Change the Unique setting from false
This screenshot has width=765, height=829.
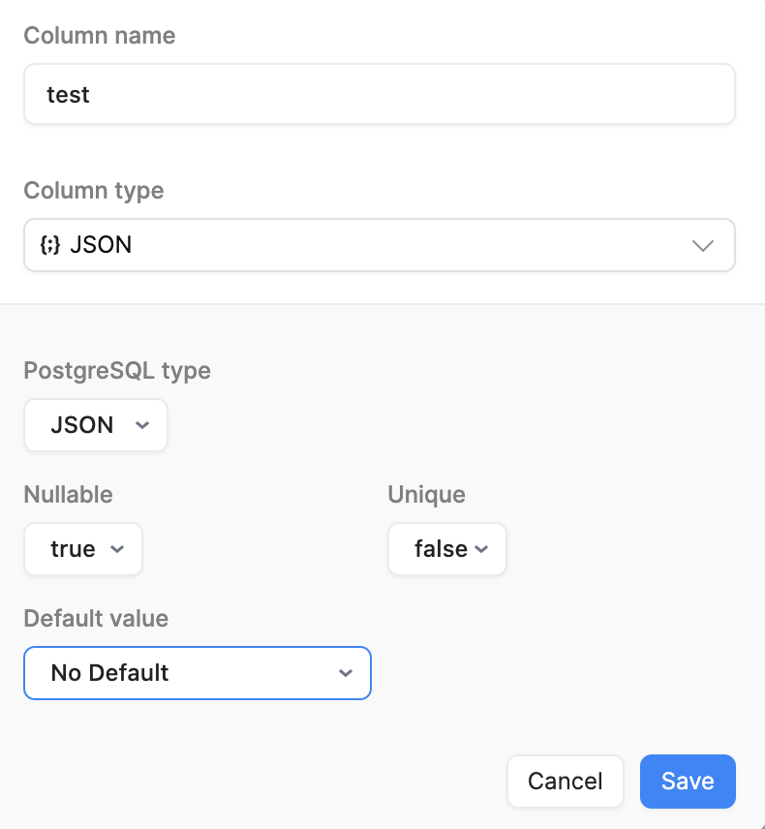[x=446, y=549]
